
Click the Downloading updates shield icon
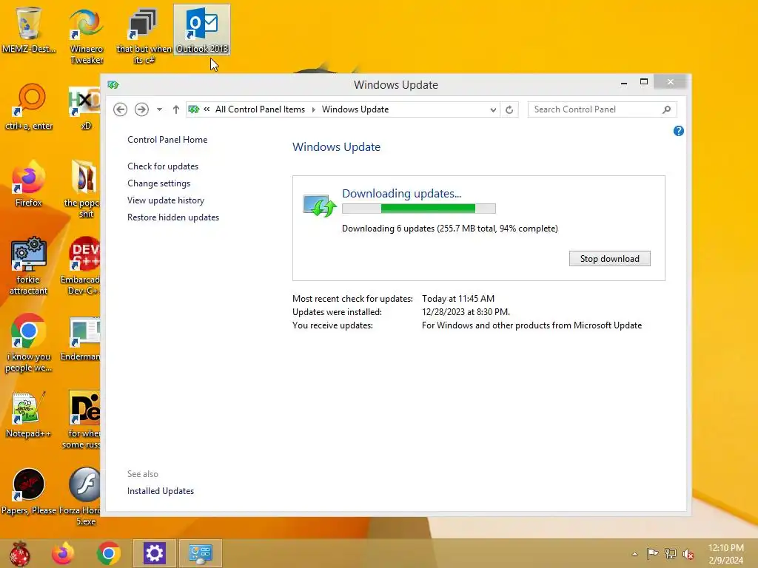point(320,206)
